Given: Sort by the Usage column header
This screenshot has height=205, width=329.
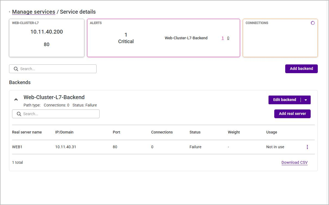Looking at the screenshot, I should [272, 132].
